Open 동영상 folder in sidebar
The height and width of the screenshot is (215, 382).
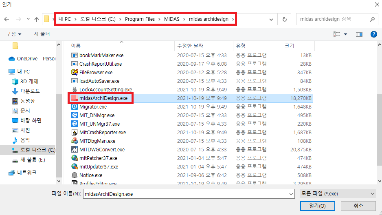[x=23, y=101]
